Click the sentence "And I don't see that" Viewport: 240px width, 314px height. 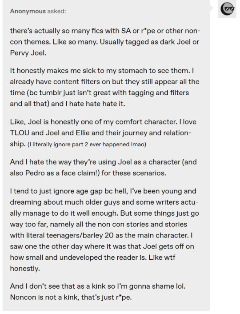[98, 286]
